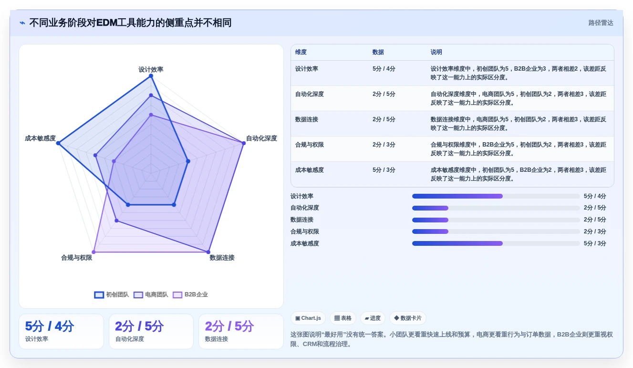This screenshot has width=633, height=368.
Task: Click the chart title about EDM工具能力
Action: coord(130,23)
